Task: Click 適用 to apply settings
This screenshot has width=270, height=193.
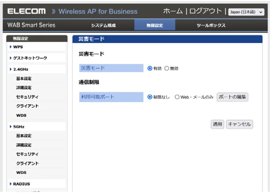Action: [x=217, y=124]
